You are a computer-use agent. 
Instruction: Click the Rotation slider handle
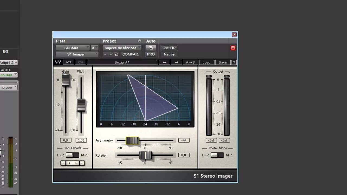click(146, 155)
